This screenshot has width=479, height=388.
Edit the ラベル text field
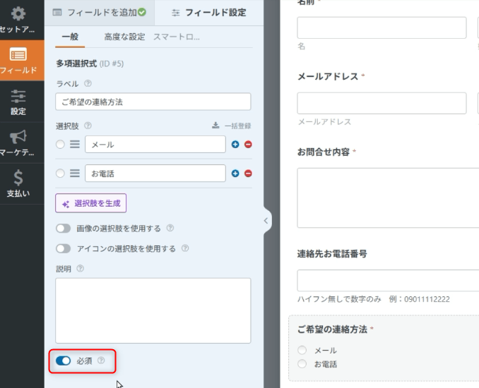point(153,102)
